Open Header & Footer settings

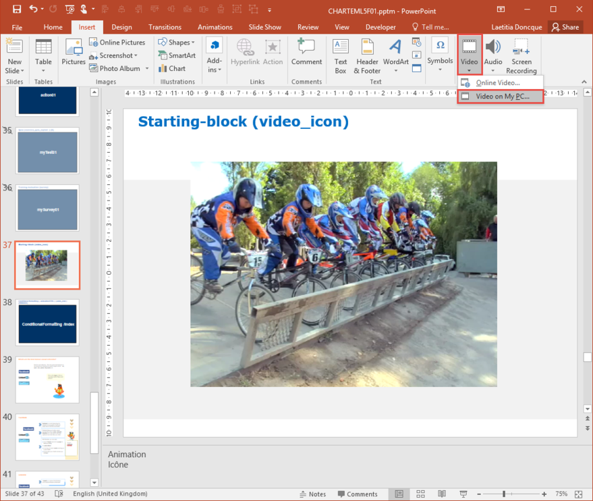point(368,55)
